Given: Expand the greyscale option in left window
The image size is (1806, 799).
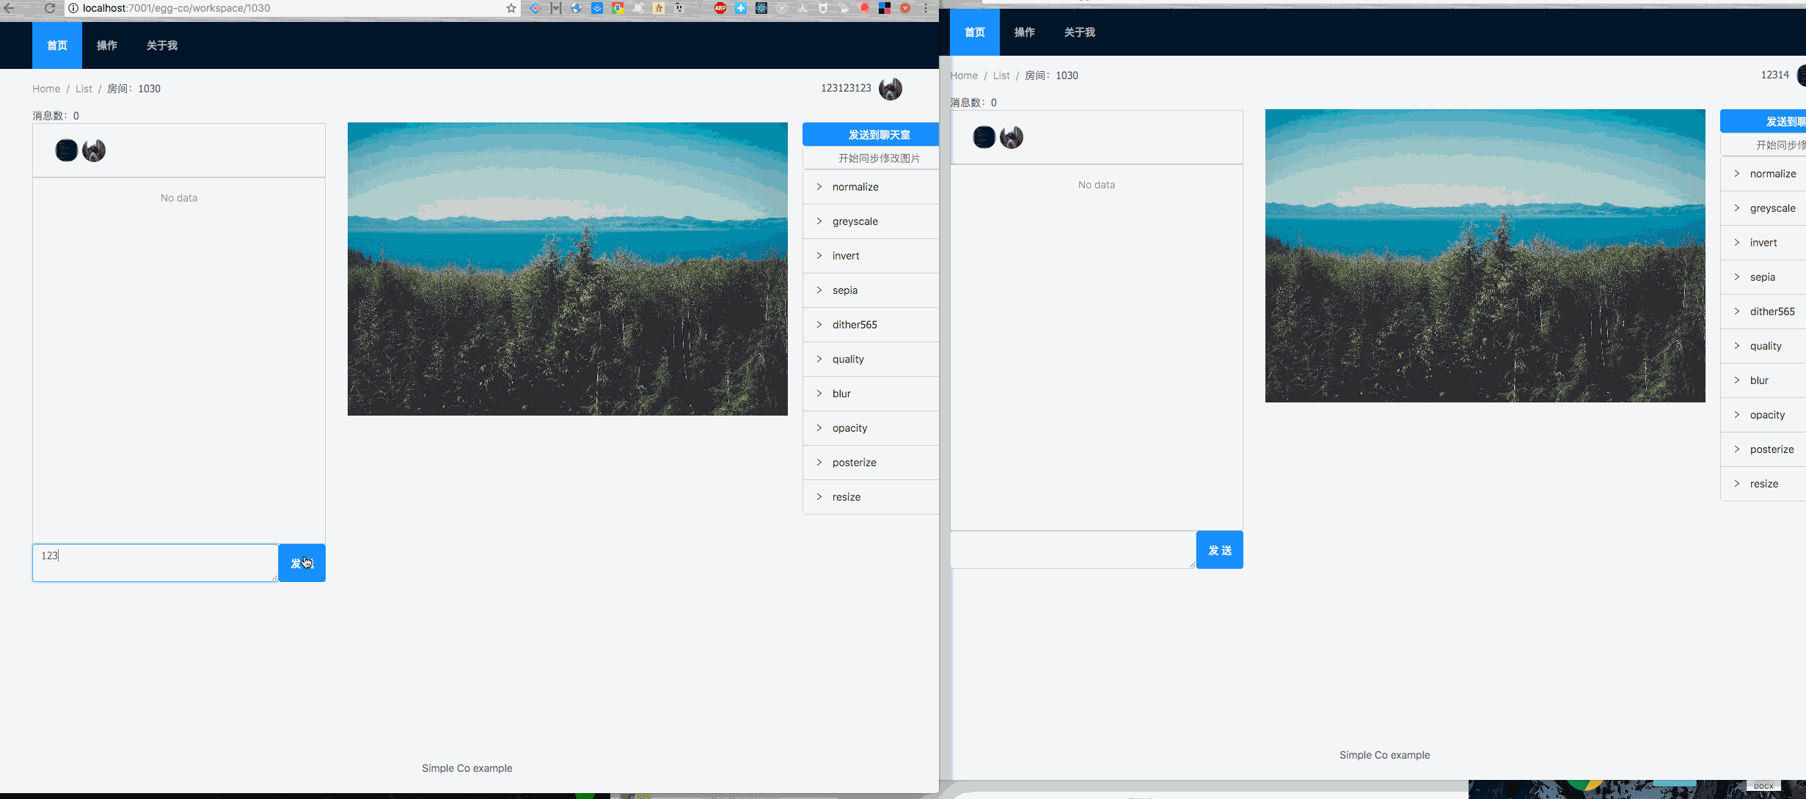Looking at the screenshot, I should click(x=855, y=221).
